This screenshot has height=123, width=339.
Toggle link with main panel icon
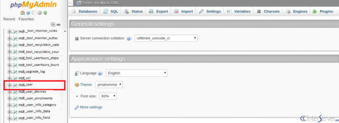click(59, 24)
